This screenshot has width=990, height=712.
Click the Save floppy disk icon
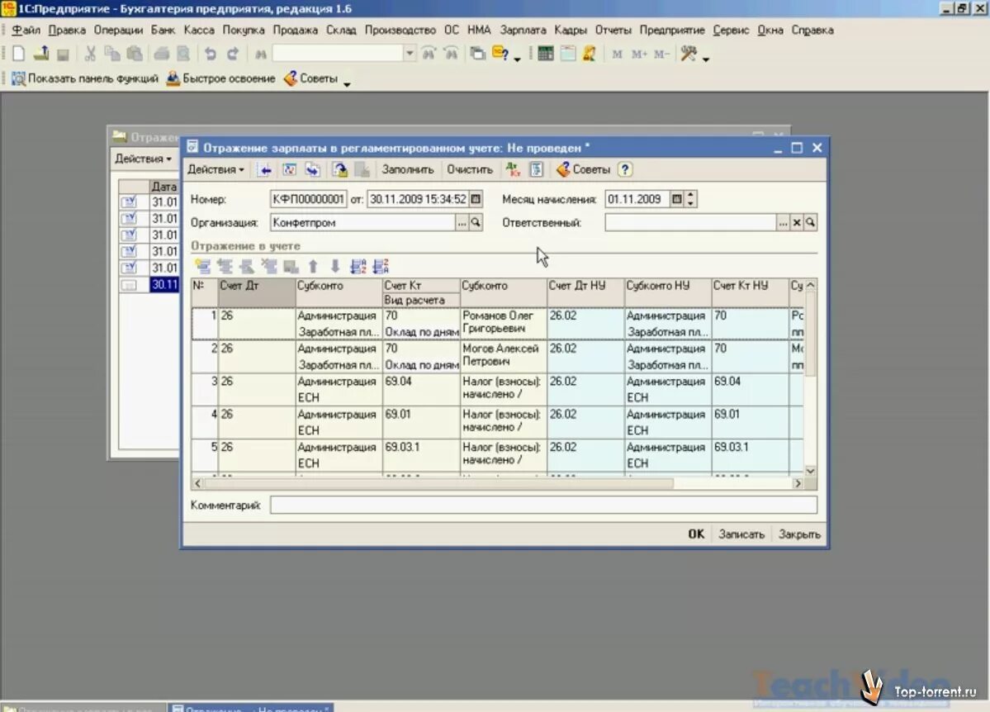pos(63,55)
